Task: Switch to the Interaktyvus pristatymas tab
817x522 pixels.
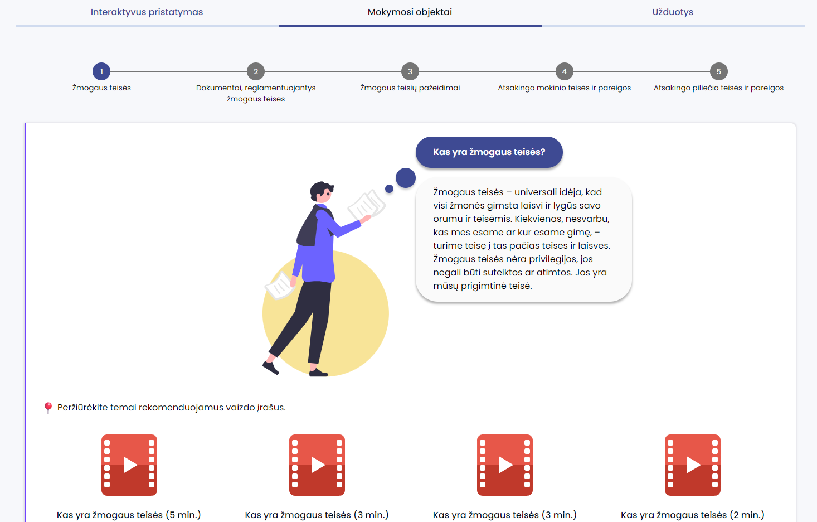Action: (x=147, y=12)
